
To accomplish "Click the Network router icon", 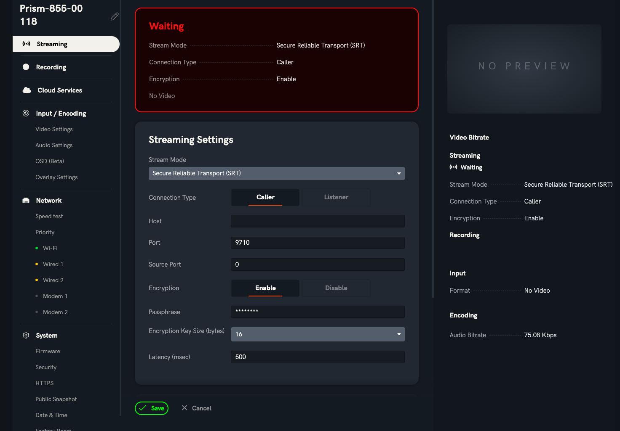I will tap(26, 201).
